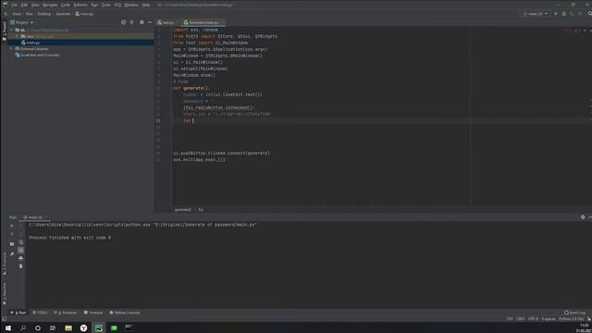
Task: Click the trash clear-all icon in Run panel
Action: (x=20, y=266)
